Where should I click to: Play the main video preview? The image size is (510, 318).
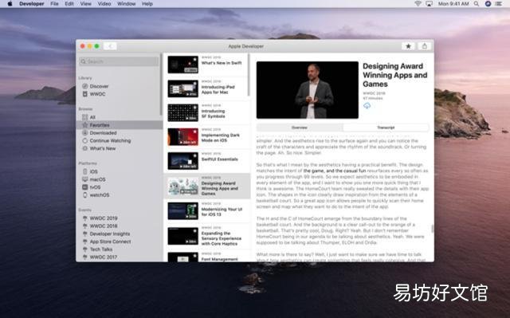point(308,90)
